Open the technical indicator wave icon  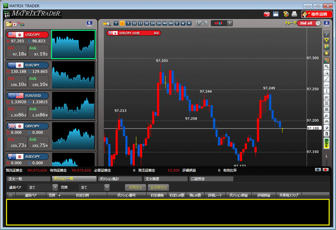[202, 23]
